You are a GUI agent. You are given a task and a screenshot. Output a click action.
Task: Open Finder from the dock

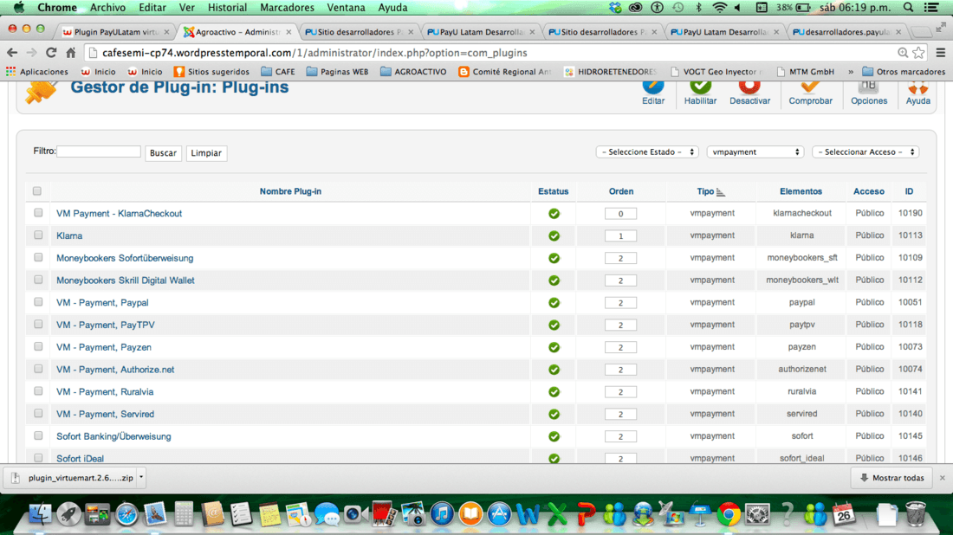(40, 514)
